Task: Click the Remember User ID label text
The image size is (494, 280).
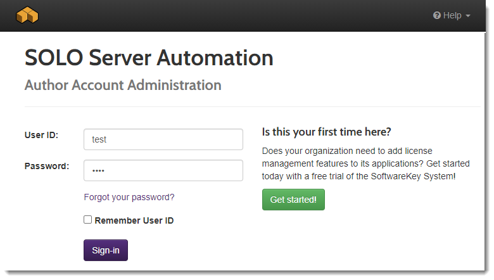Action: point(134,220)
